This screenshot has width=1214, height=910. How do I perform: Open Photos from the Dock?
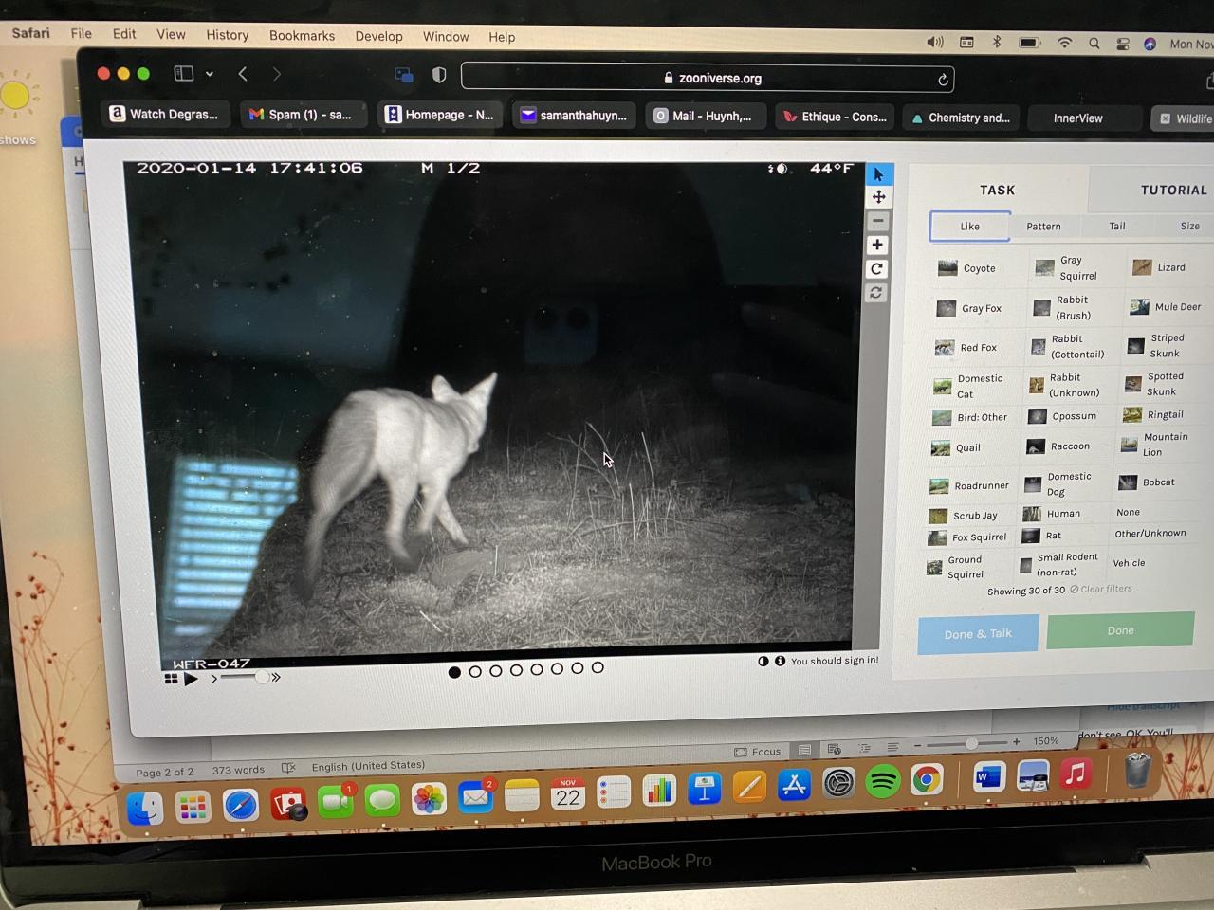point(429,798)
